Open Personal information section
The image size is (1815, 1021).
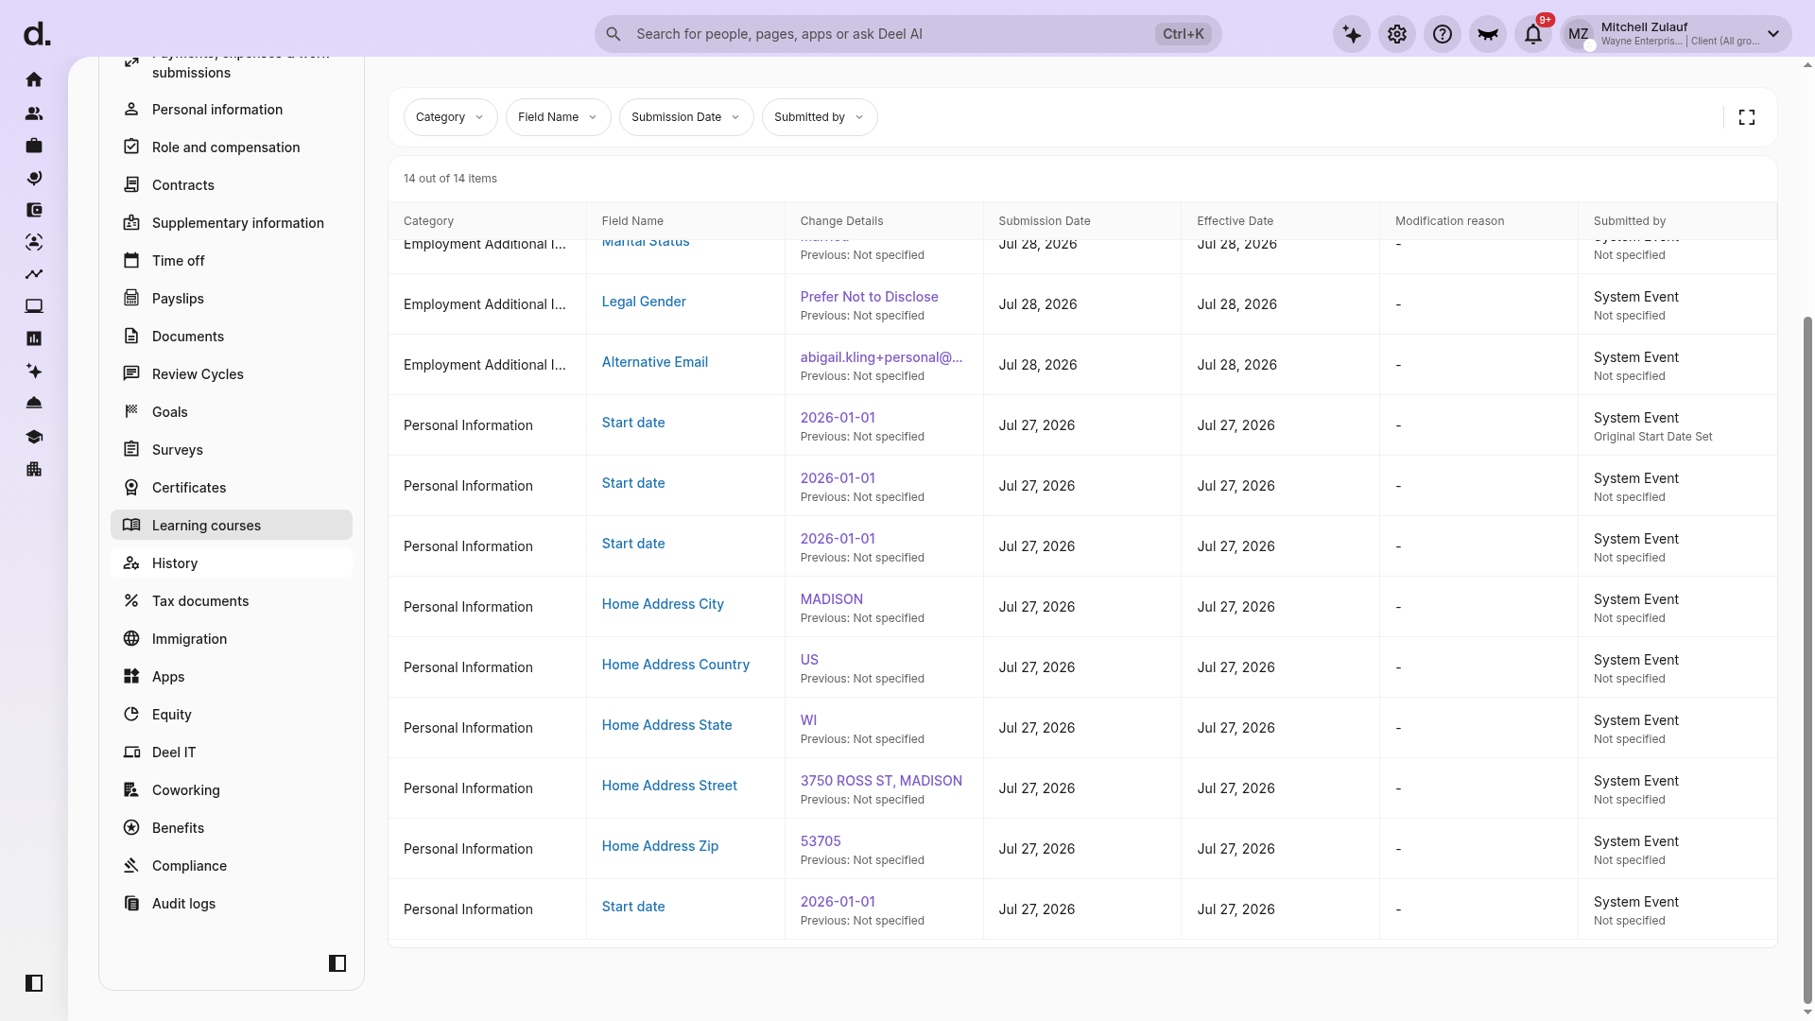pos(232,110)
